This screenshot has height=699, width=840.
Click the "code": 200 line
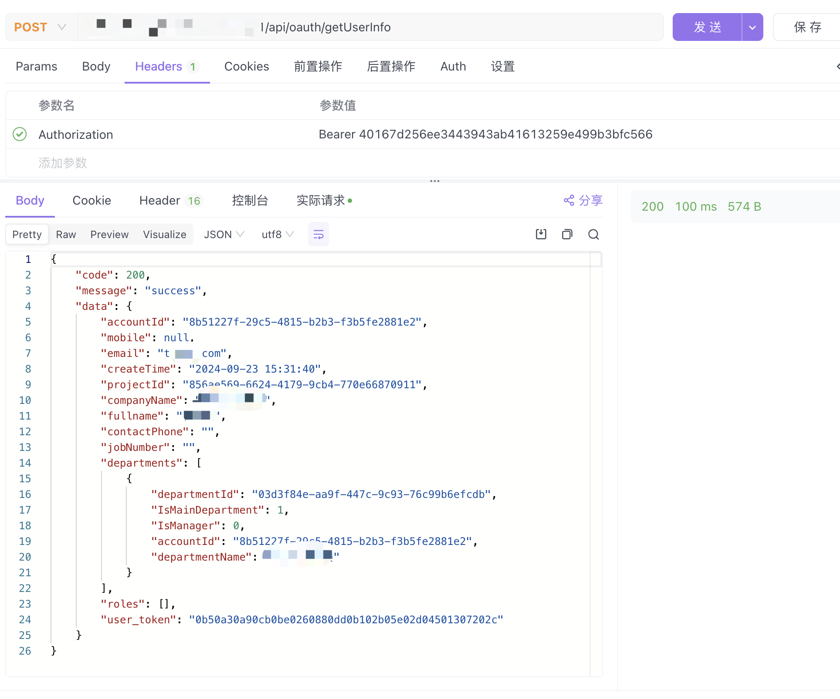pyautogui.click(x=113, y=275)
